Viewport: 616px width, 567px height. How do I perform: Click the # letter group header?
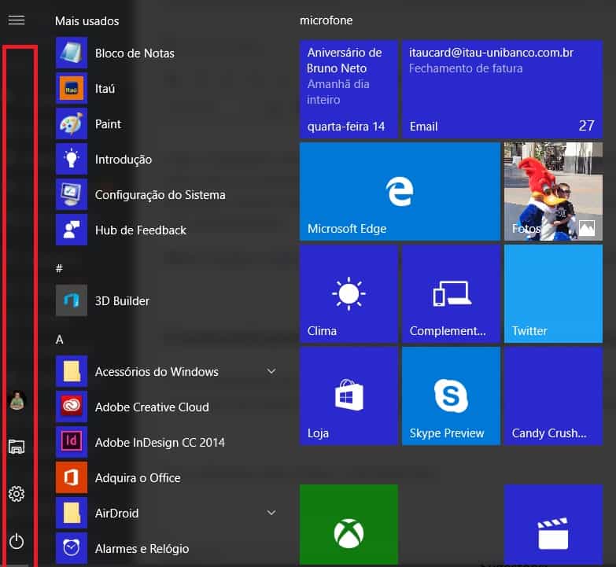59,268
